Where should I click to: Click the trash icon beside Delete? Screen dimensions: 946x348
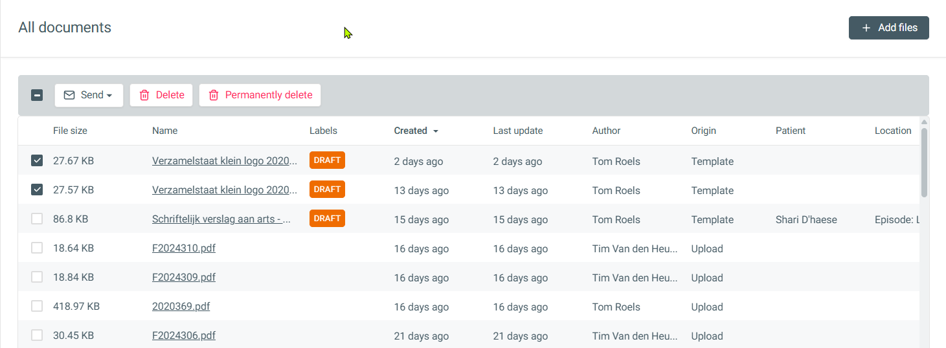pos(144,95)
